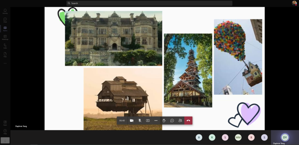
Task: Click the balloon house photo
Action: 238,57
